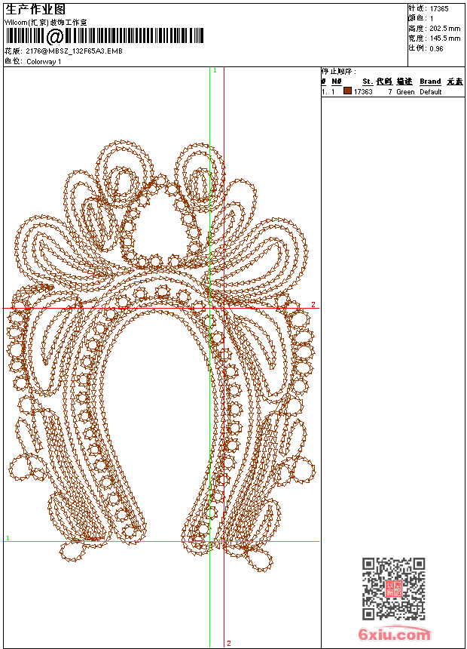The image size is (467, 649).
Task: Select the scale value '0.96'
Action: tap(436, 48)
